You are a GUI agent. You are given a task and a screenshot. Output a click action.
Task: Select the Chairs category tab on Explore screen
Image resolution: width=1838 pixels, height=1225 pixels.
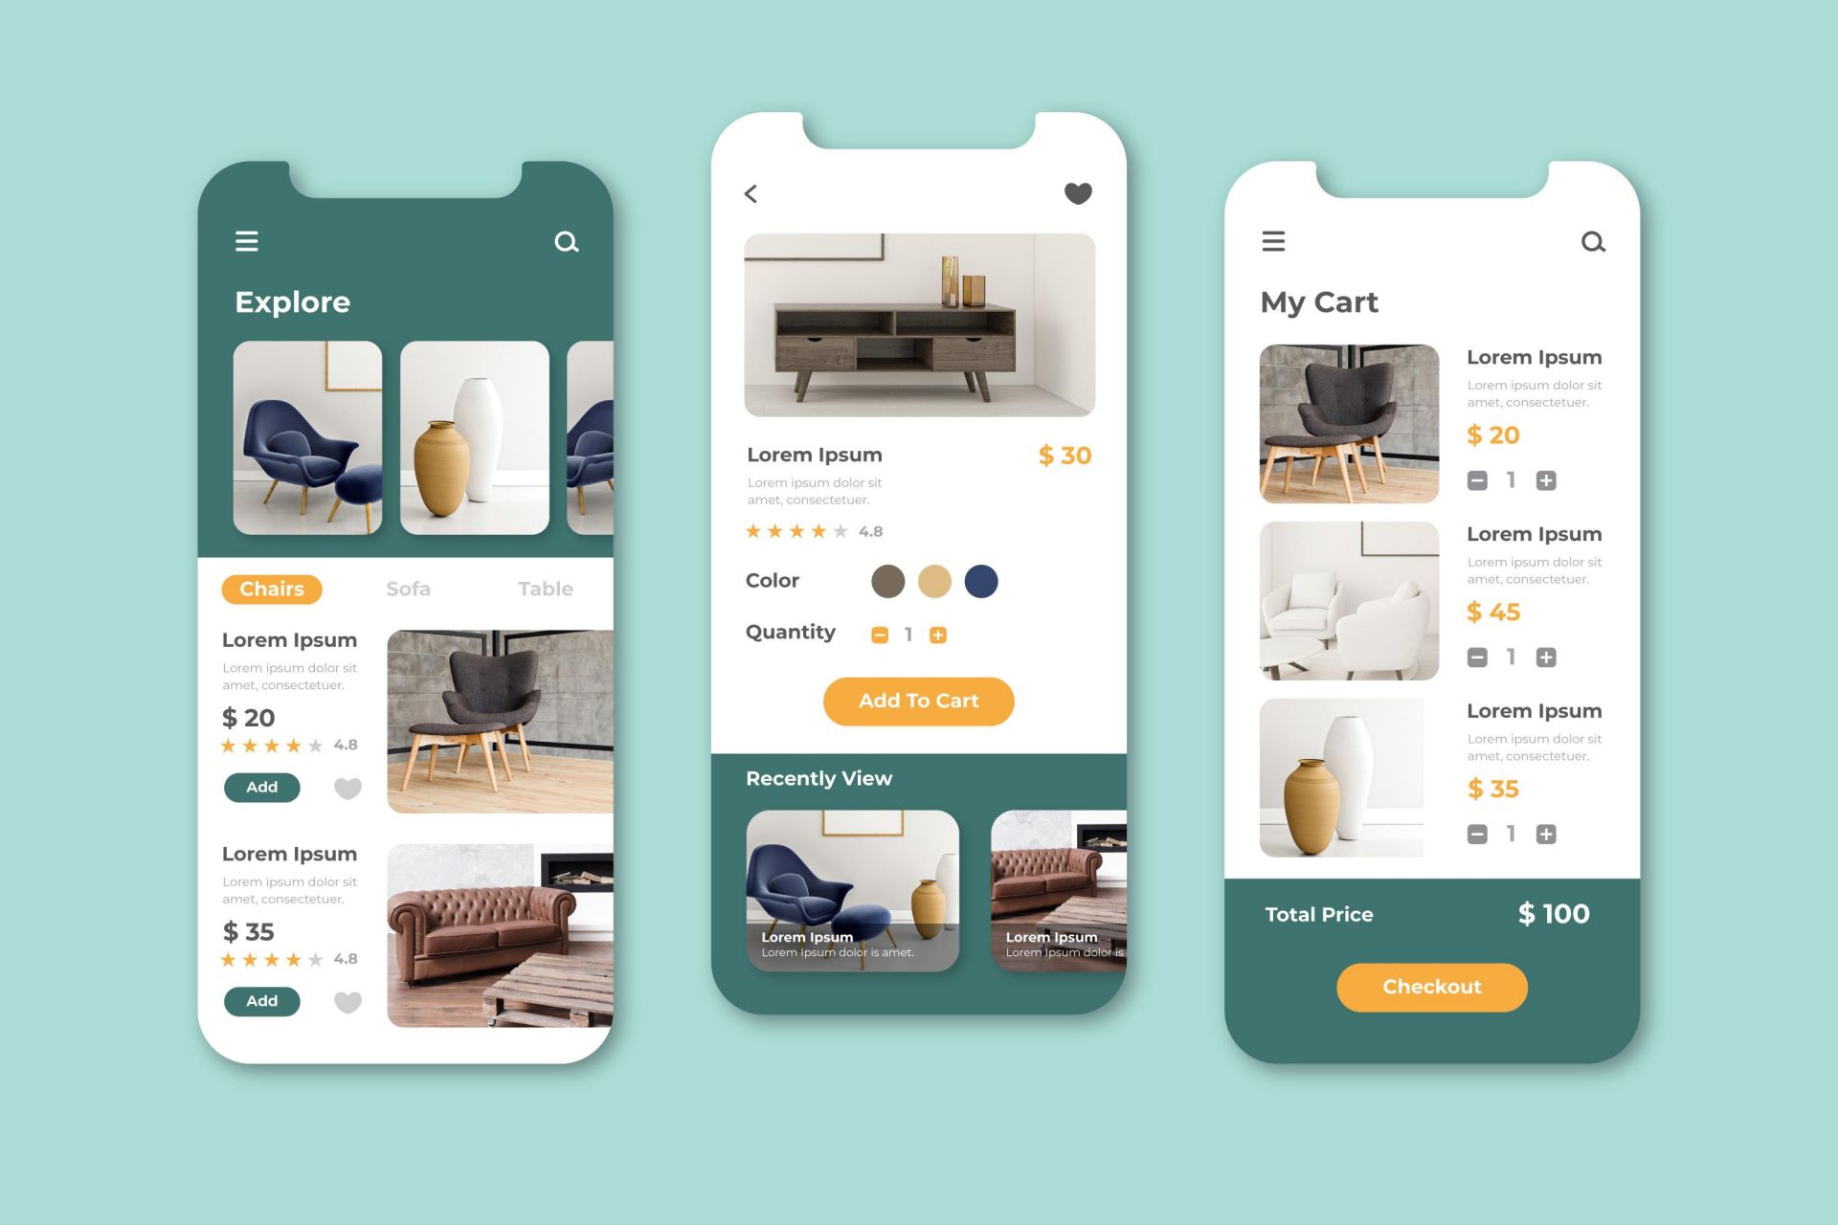tap(269, 588)
